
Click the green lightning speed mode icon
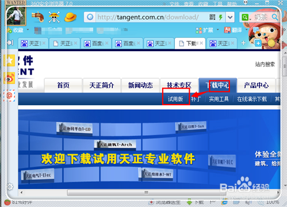coord(221,17)
